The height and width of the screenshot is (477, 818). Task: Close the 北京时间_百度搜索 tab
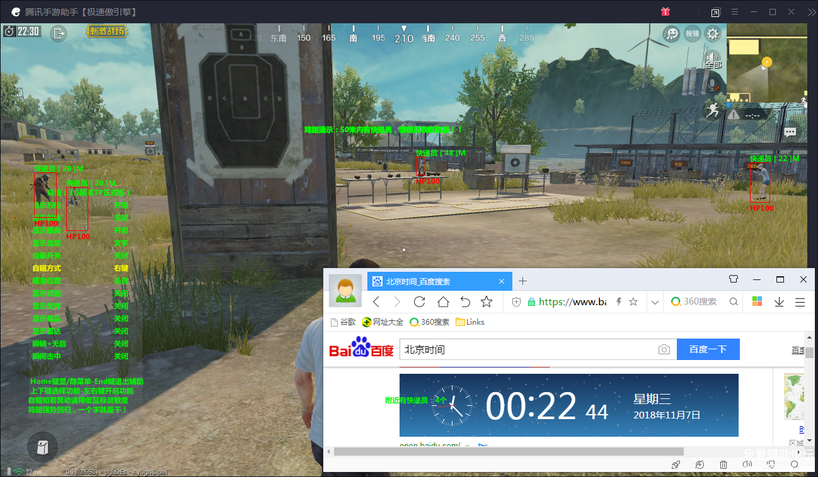(502, 281)
